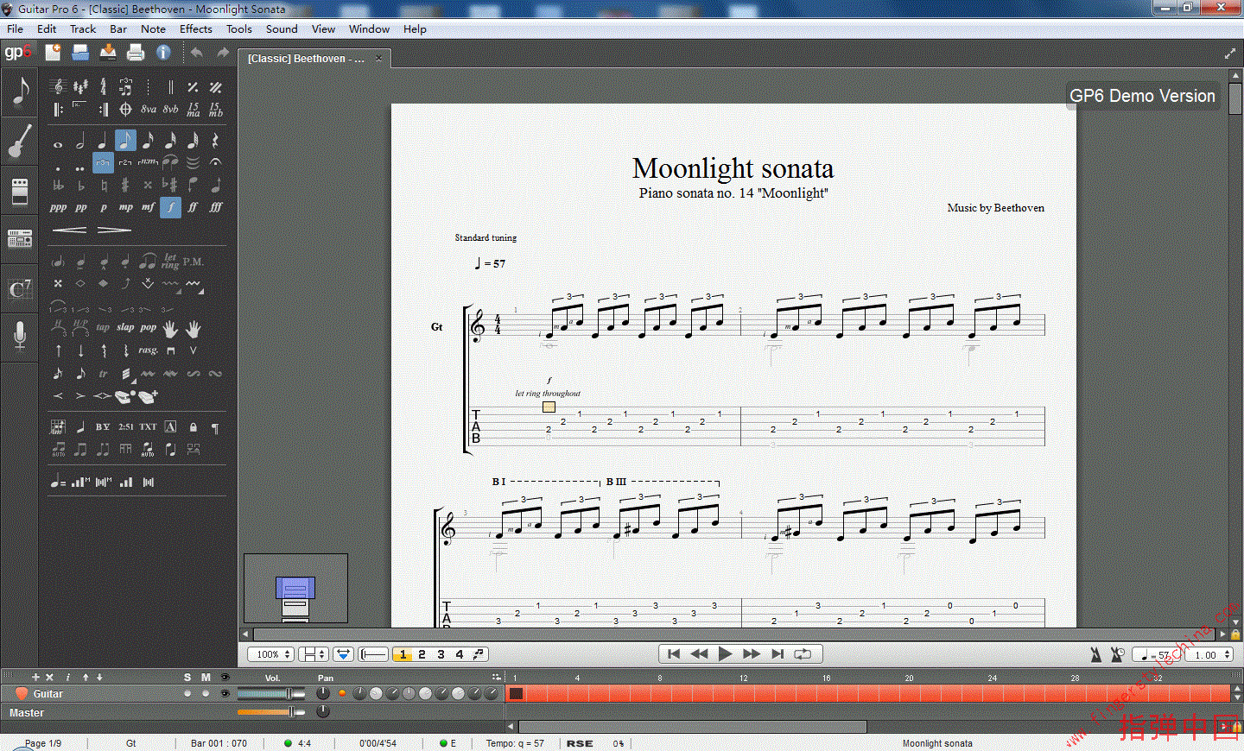1244x751 pixels.
Task: Select the [Classic] Beethoven document tab
Action: pyautogui.click(x=314, y=58)
